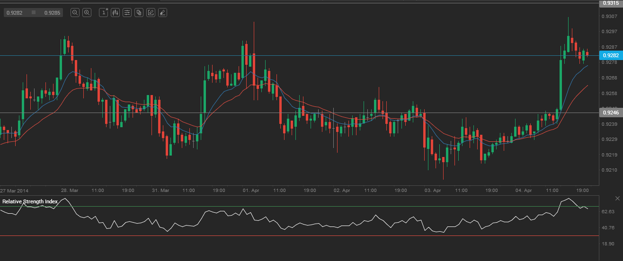The image size is (623, 261).
Task: Click the gray square between bid and ask
Action: (x=33, y=13)
